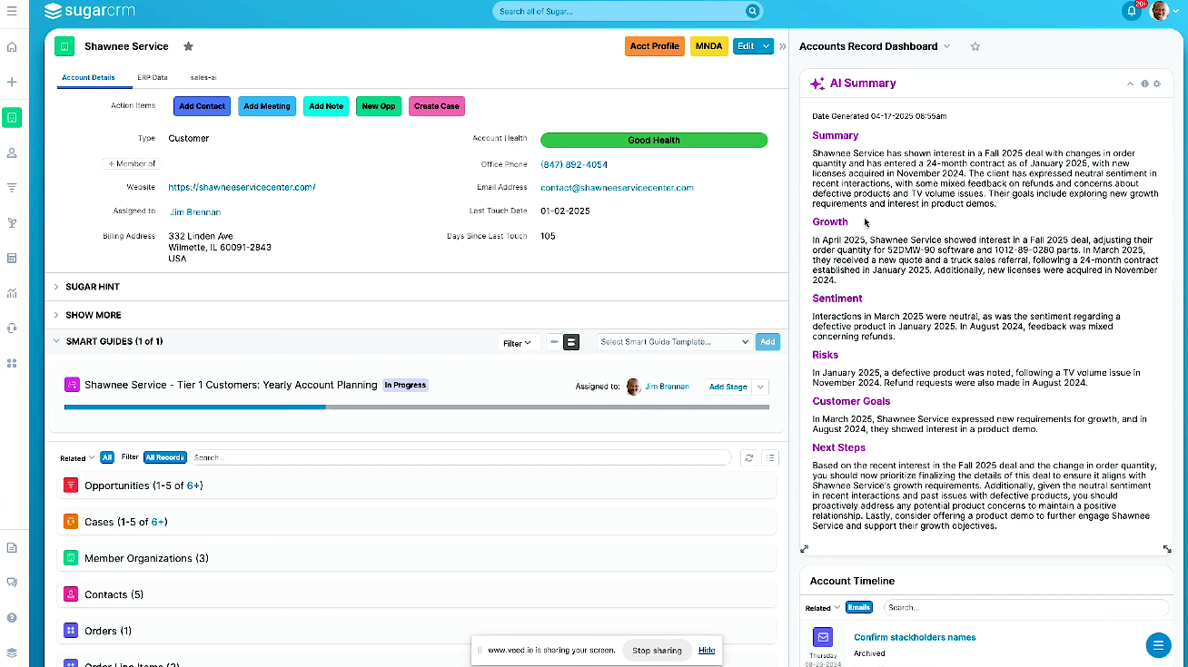Click the Add Note button
Screen dimensions: 1188x667
pyautogui.click(x=326, y=106)
